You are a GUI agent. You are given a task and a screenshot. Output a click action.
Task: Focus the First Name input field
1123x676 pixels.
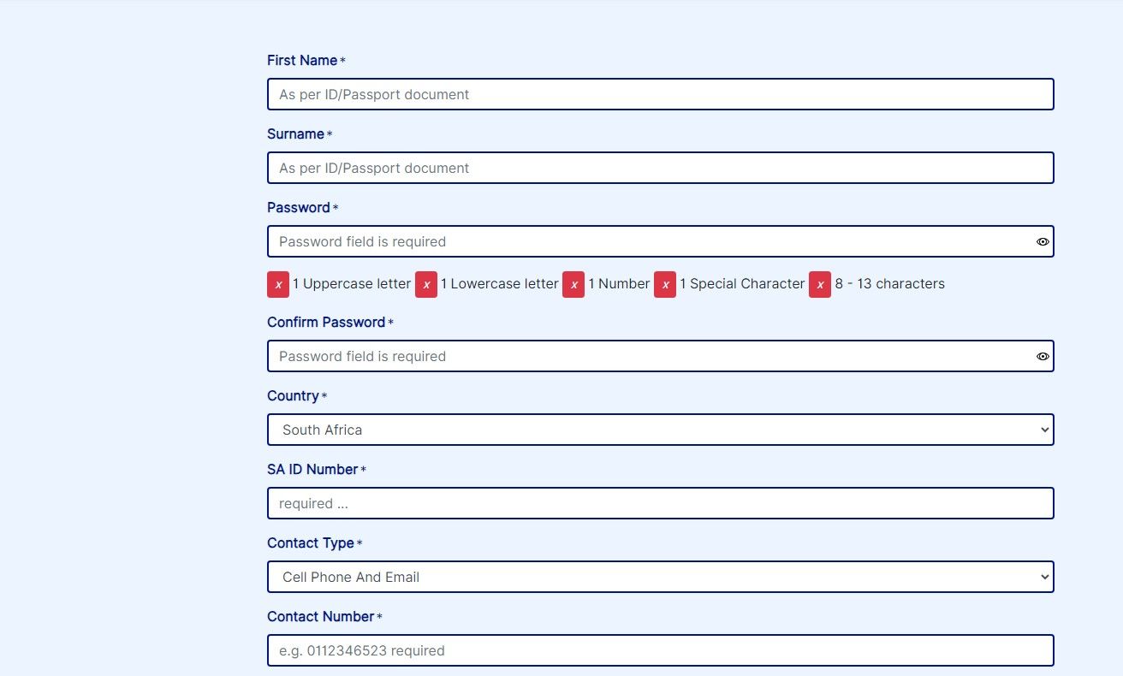(660, 94)
